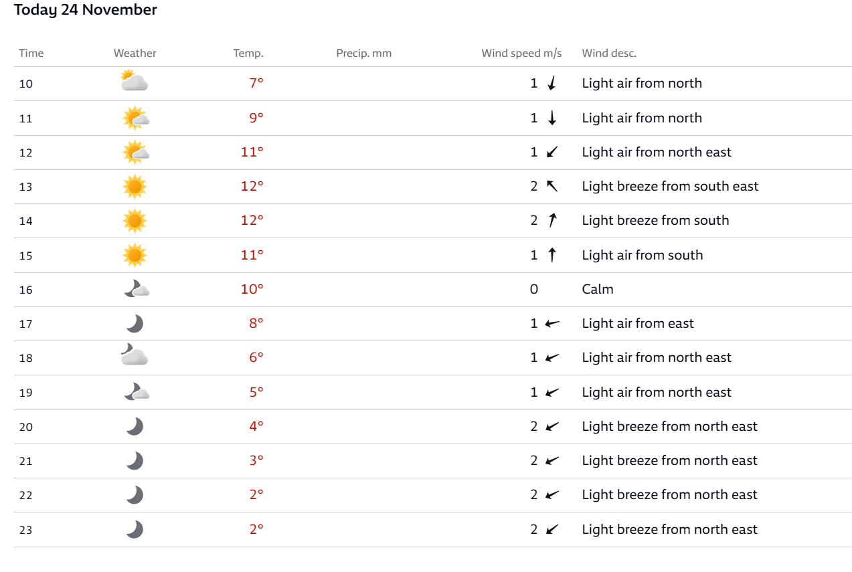
Task: Click 'Light breeze from south east' text
Action: click(670, 186)
